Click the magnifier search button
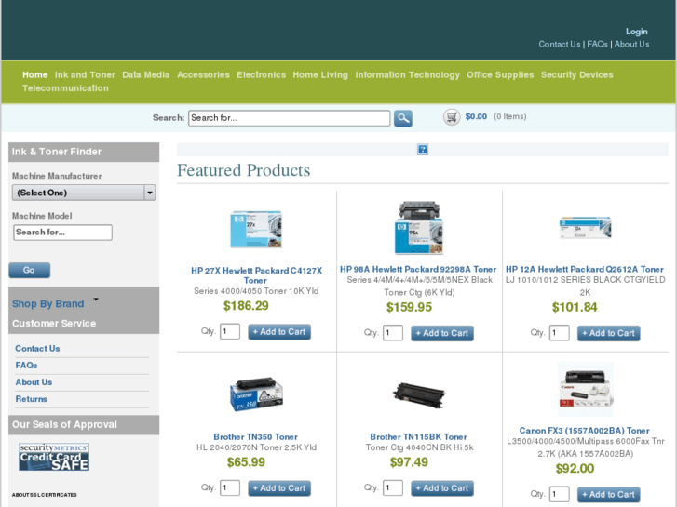 pos(403,118)
